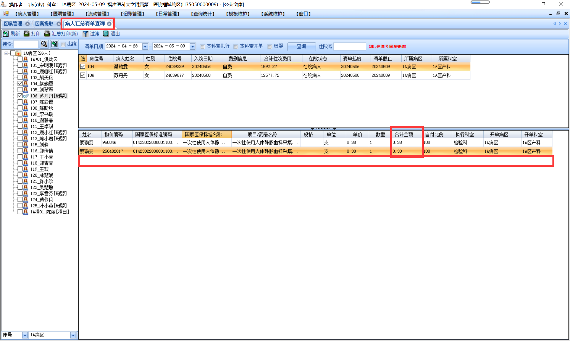Click the 退出 exit icon
Screen dimensions: 570x341
tap(106, 34)
